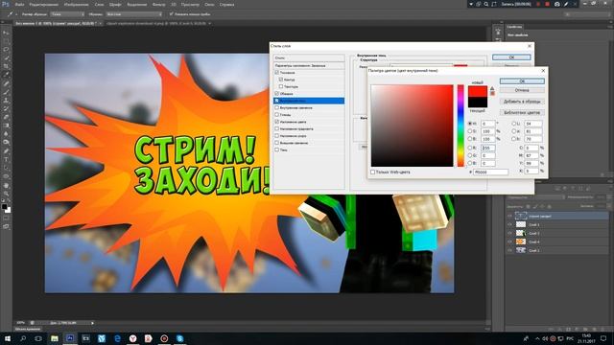Open the sample size dropdown in options bar
Viewport: 614px width, 345px height.
pyautogui.click(x=67, y=14)
